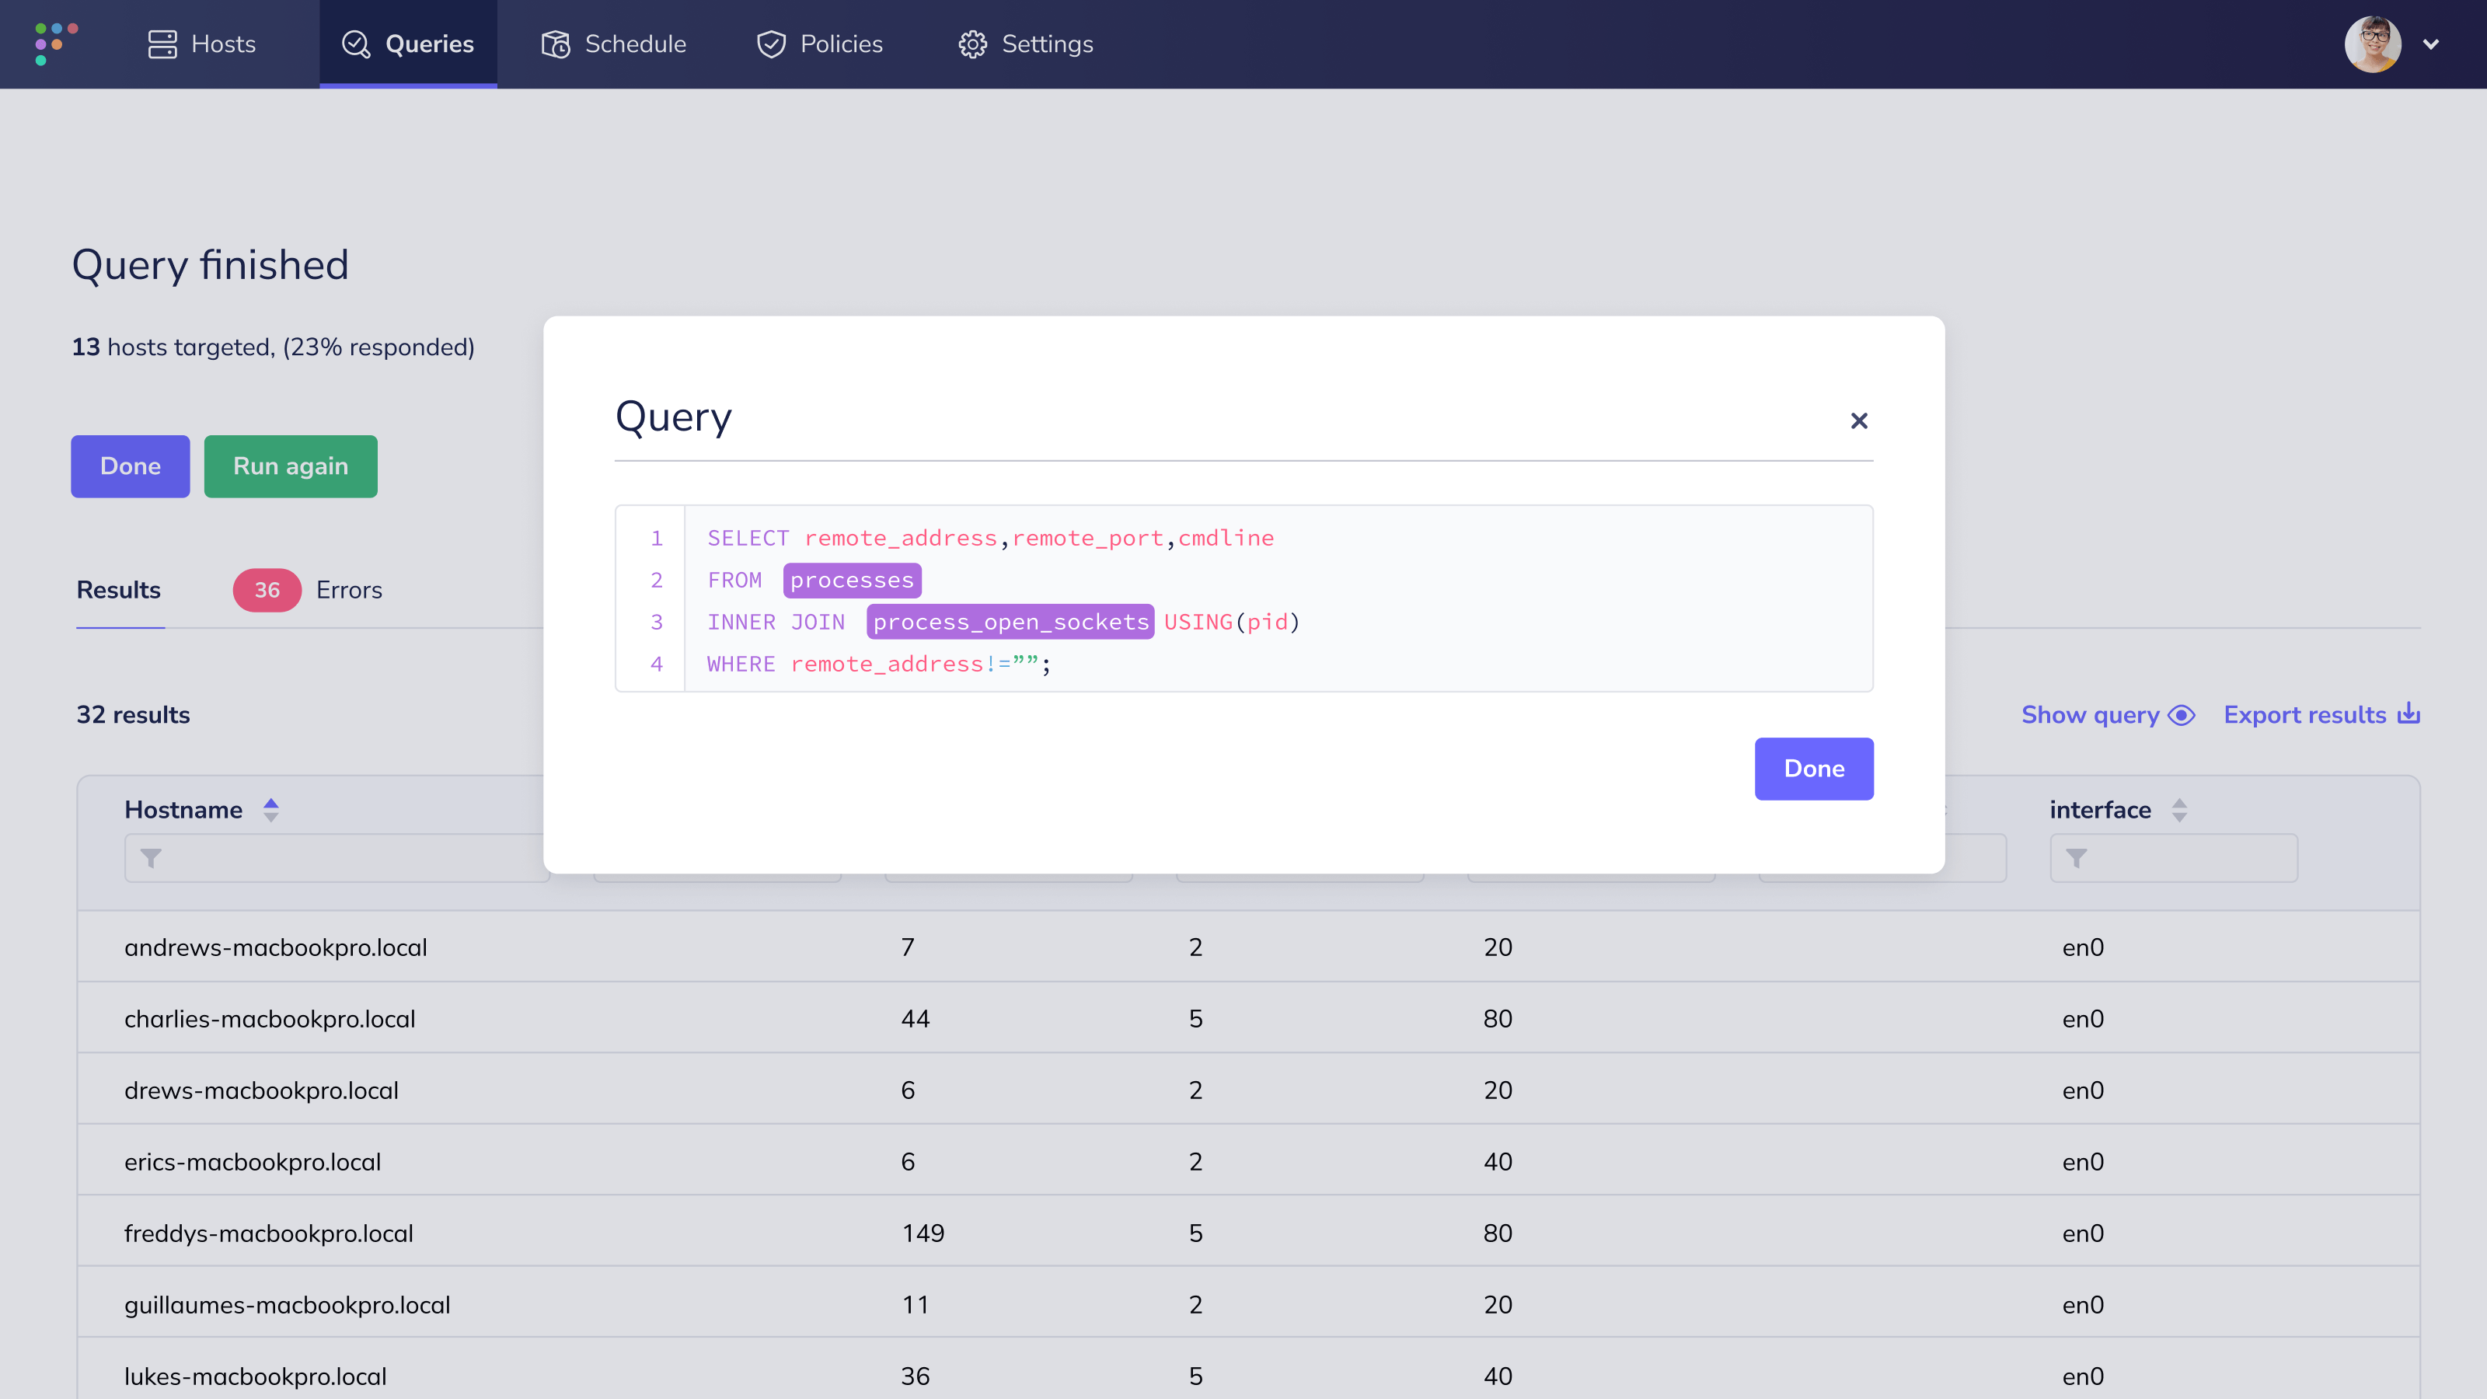Click the Query finished heading
Viewport: 2487px width, 1399px height.
pyautogui.click(x=211, y=264)
